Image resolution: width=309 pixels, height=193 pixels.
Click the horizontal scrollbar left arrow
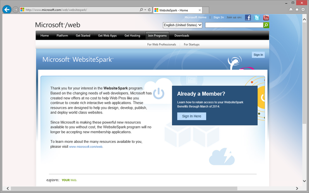[8, 188]
